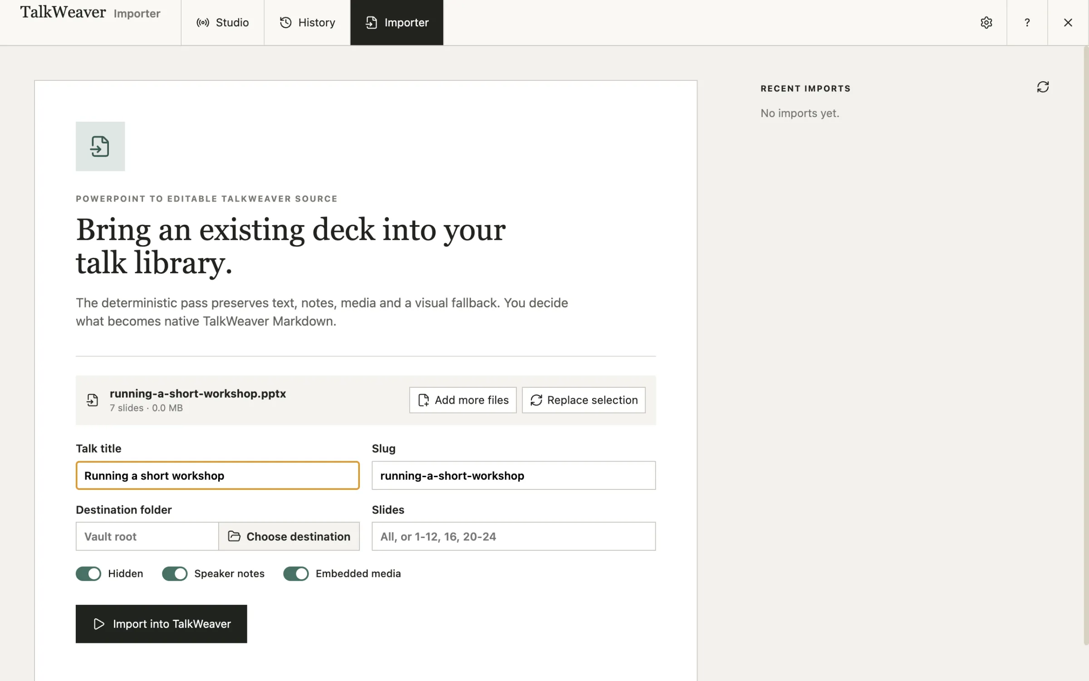1089x681 pixels.
Task: Click the 'No imports yet.' message
Action: [x=800, y=113]
